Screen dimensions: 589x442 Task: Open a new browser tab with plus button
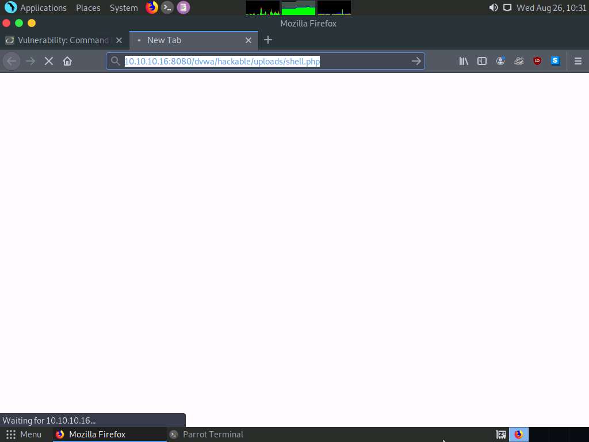coord(268,40)
